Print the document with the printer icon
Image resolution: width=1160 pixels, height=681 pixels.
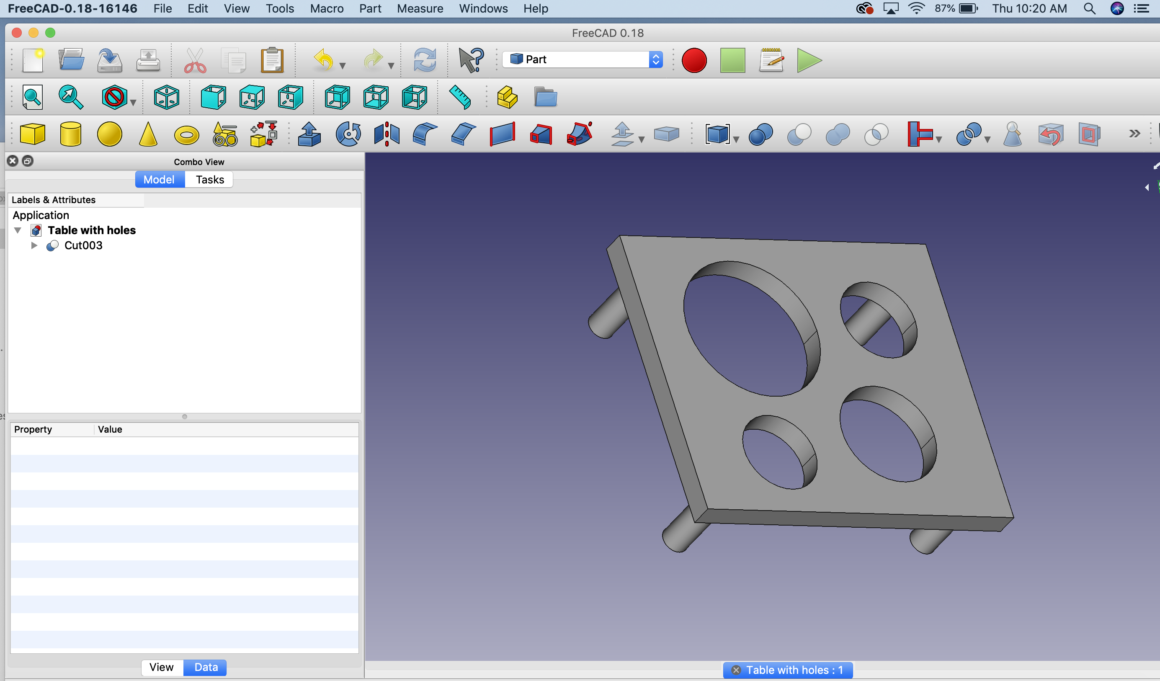tap(148, 60)
